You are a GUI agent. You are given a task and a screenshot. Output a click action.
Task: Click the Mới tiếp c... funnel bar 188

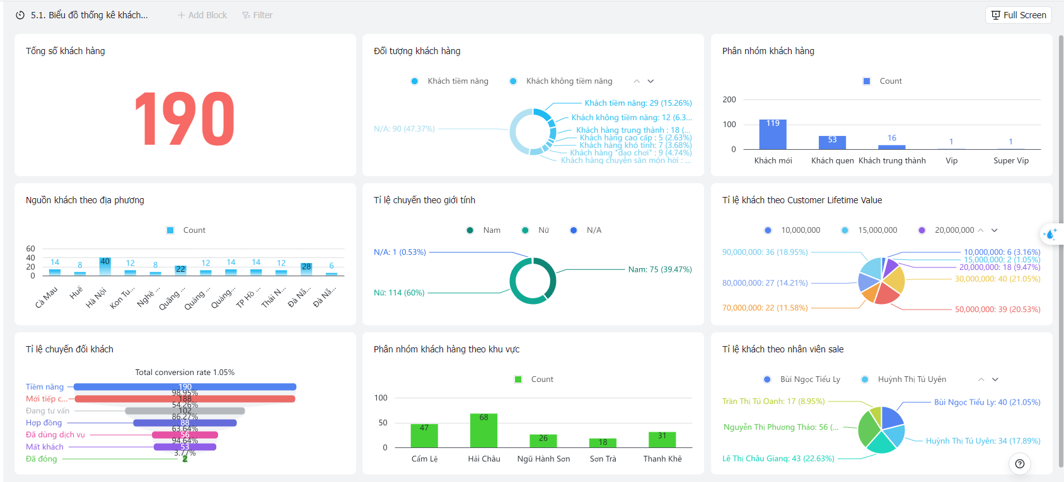click(x=185, y=399)
